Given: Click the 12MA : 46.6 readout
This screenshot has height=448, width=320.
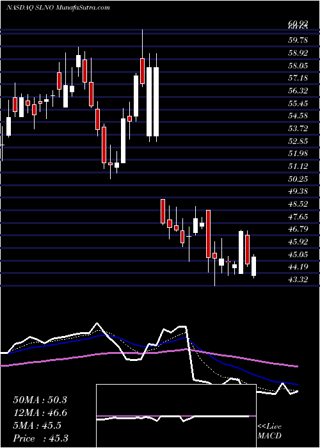Looking at the screenshot, I should pyautogui.click(x=40, y=413).
